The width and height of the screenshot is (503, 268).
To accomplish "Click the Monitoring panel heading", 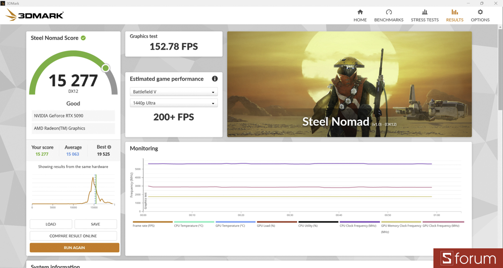I will (x=144, y=148).
